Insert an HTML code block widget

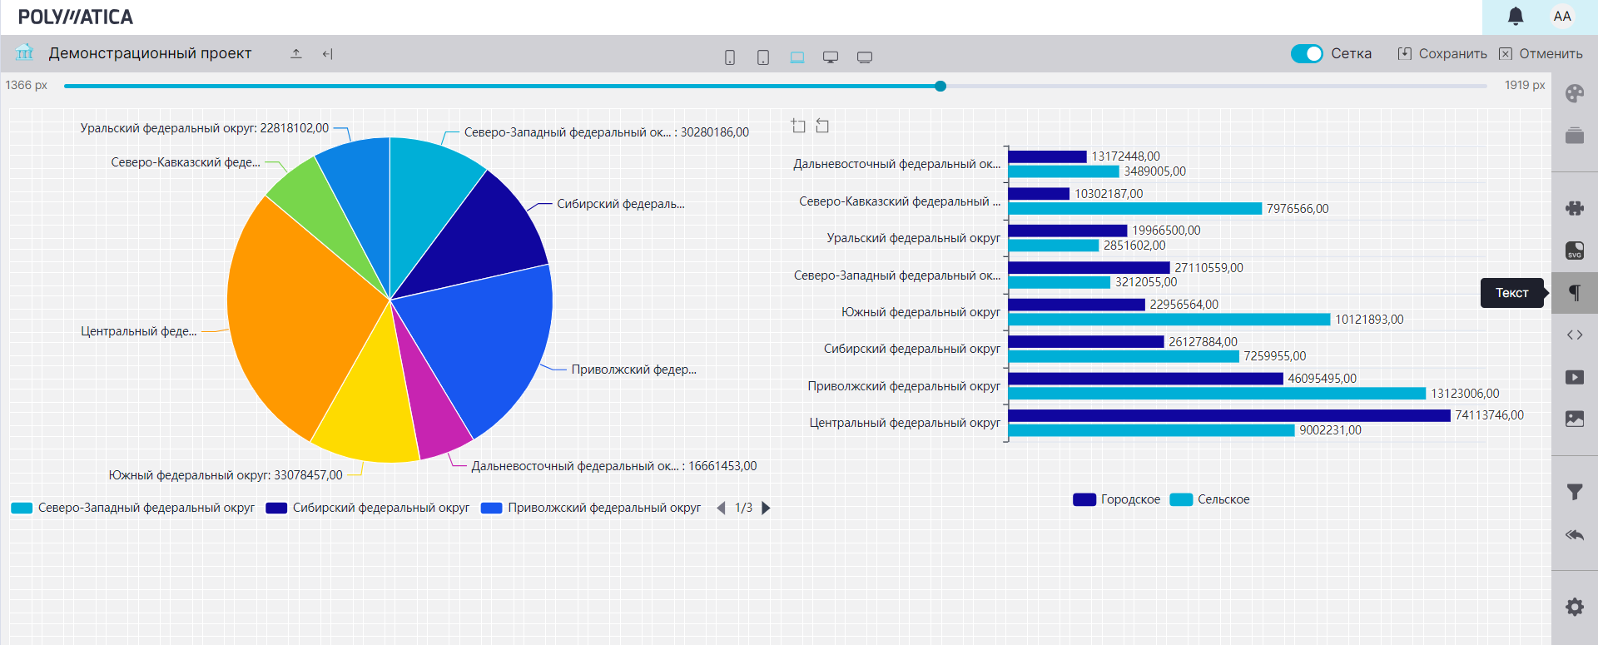coord(1574,335)
